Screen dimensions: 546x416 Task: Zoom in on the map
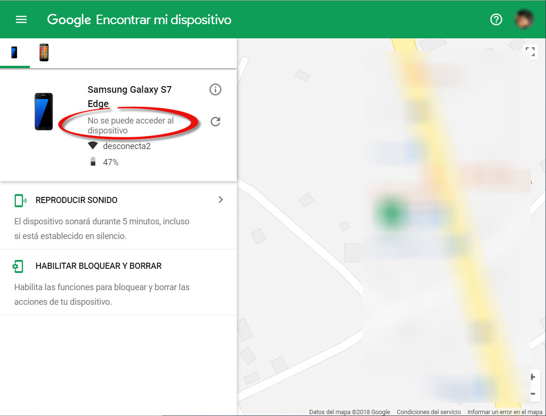point(533,377)
